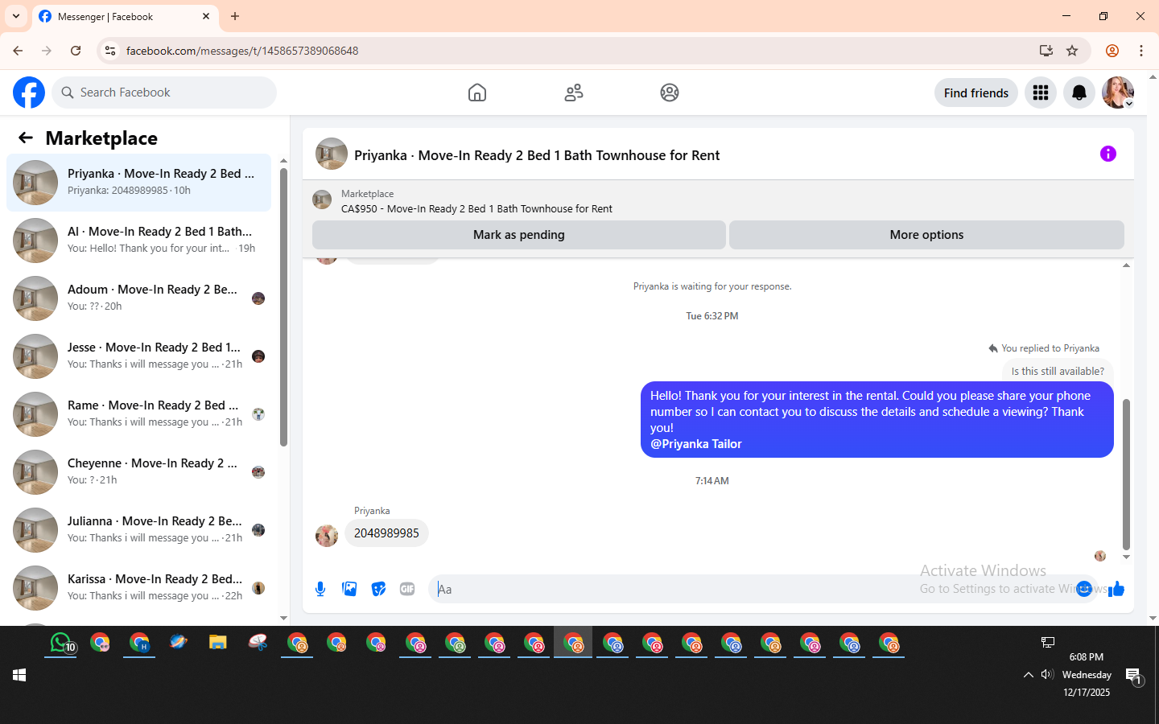Click the Search Facebook field
Viewport: 1159px width, 724px height.
(164, 93)
